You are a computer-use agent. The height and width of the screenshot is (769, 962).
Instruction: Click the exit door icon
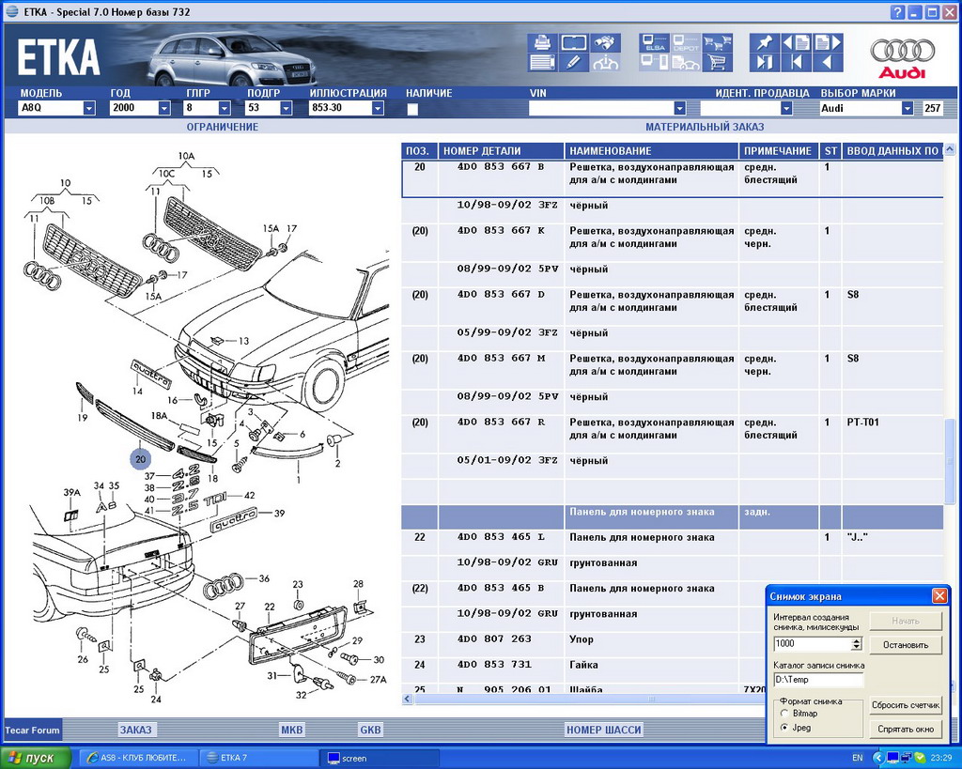[765, 63]
